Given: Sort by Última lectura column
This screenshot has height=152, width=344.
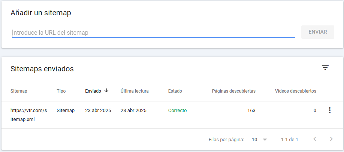Looking at the screenshot, I should (x=135, y=91).
